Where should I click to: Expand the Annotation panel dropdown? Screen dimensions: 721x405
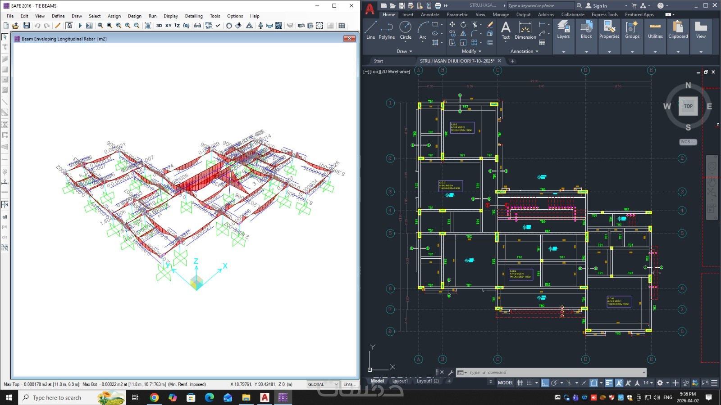click(525, 51)
